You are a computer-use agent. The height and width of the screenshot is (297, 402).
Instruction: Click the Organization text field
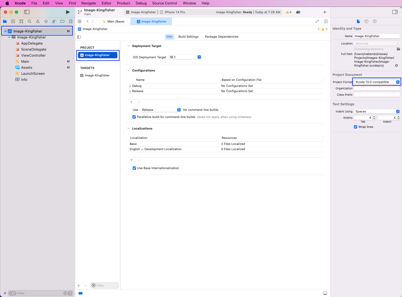[x=377, y=88]
